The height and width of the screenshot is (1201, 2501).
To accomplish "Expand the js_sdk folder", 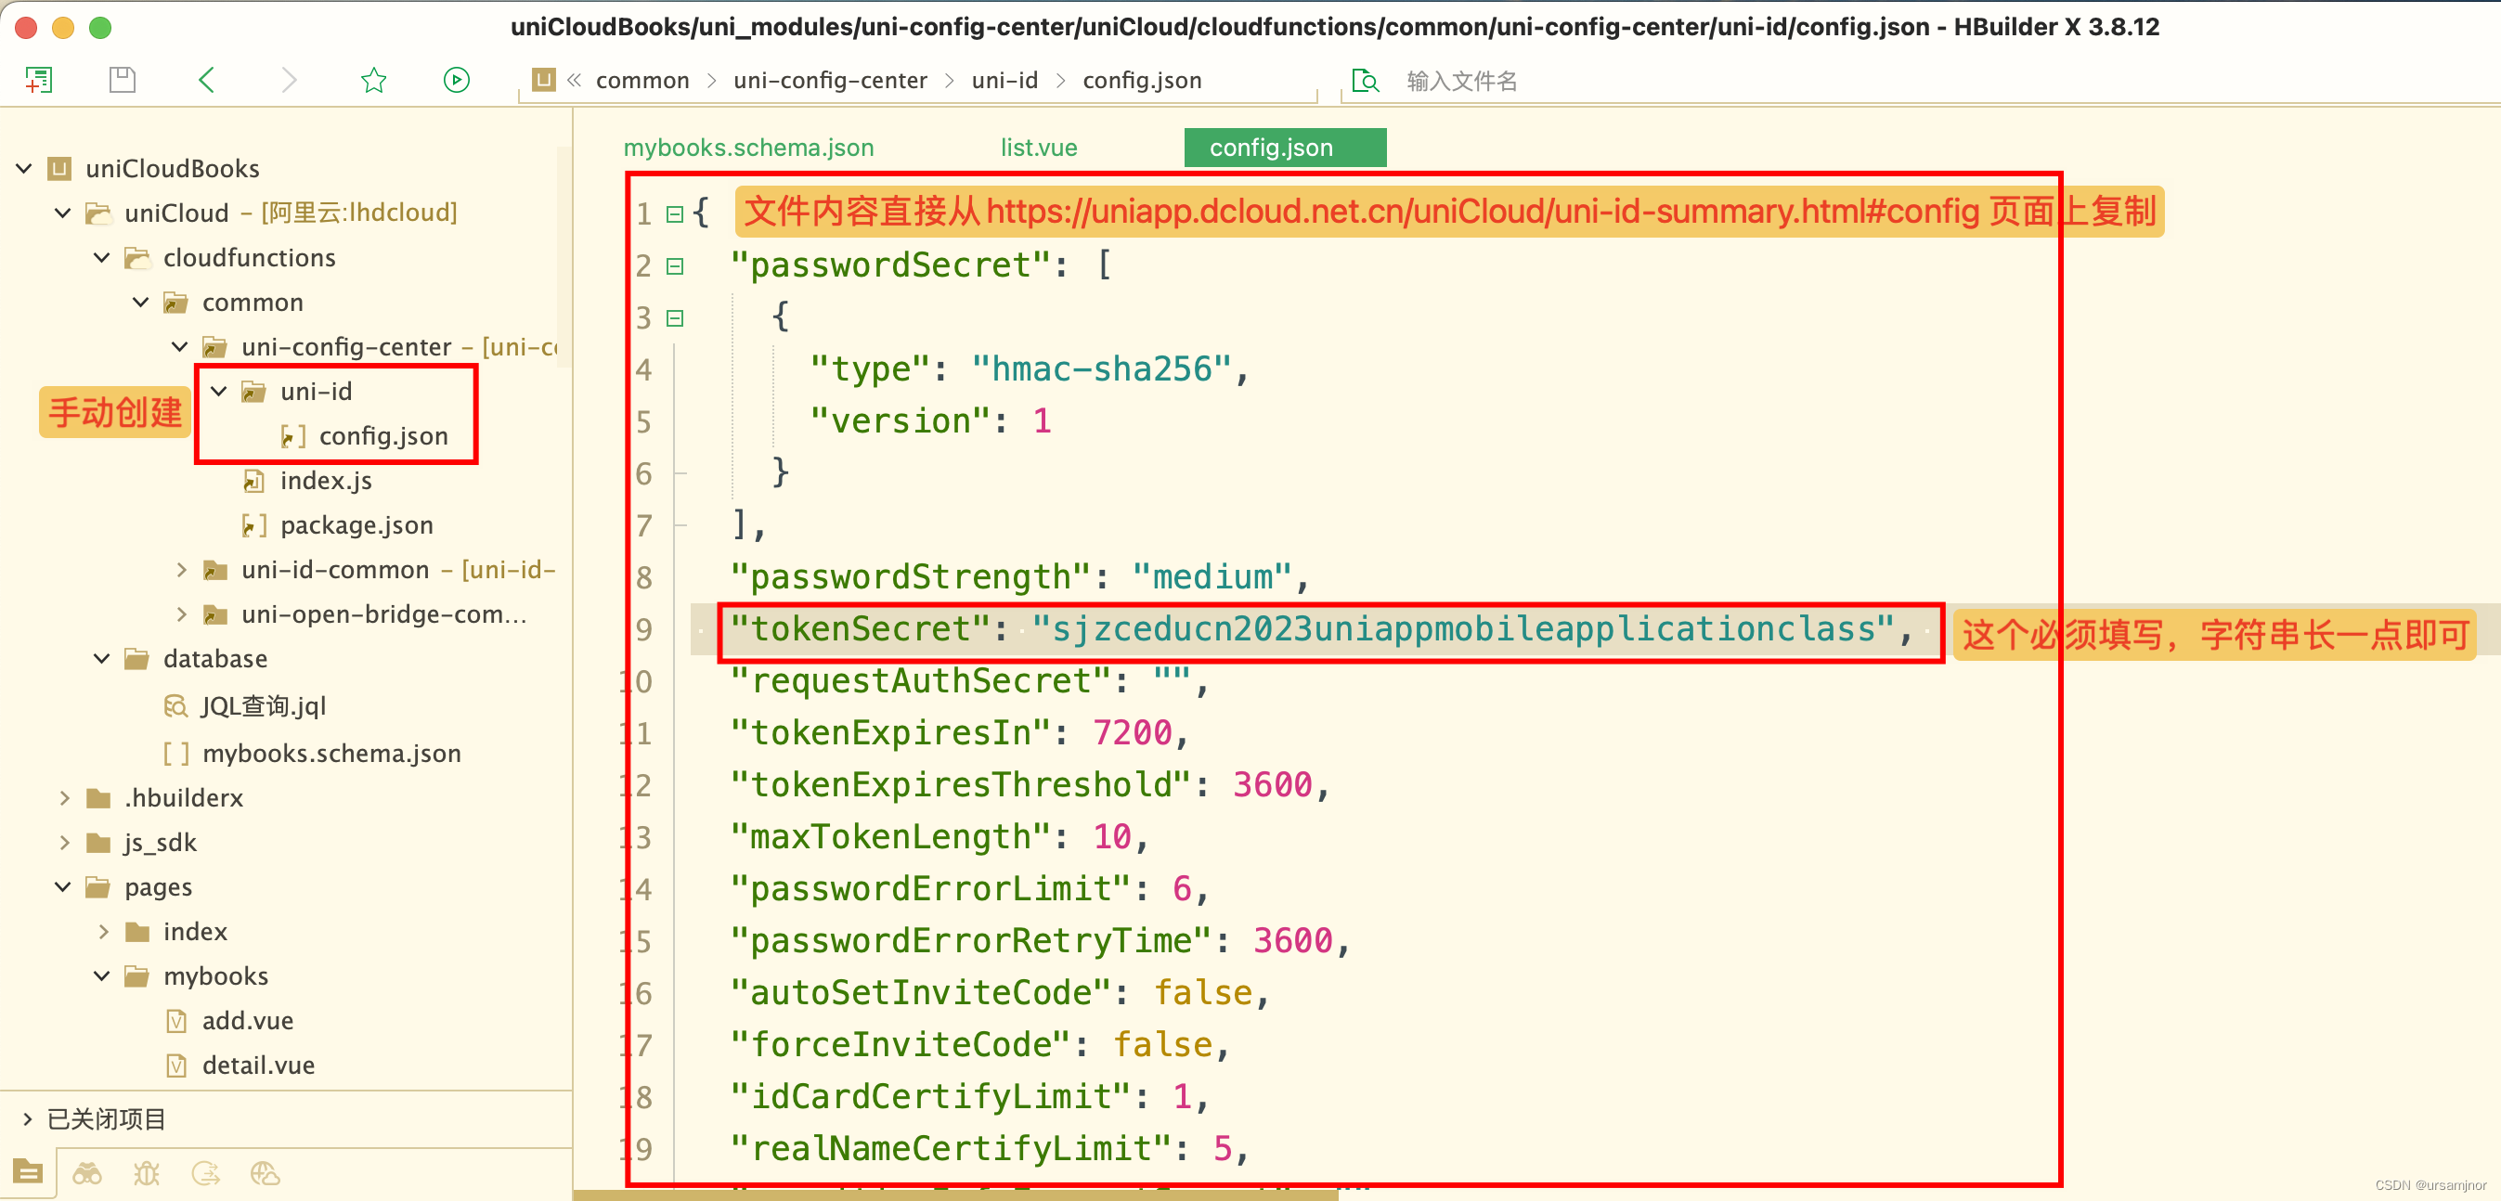I will (x=64, y=843).
